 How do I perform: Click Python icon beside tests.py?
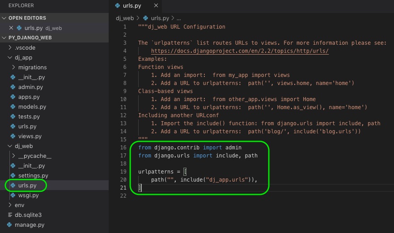point(13,116)
